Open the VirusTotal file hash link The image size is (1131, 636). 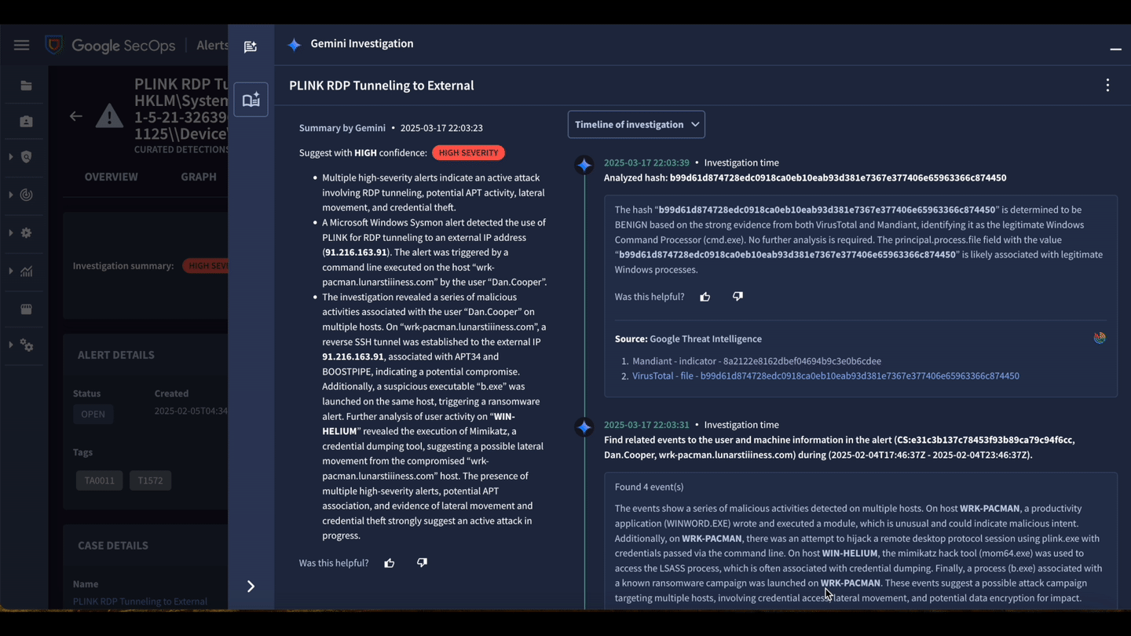(825, 376)
